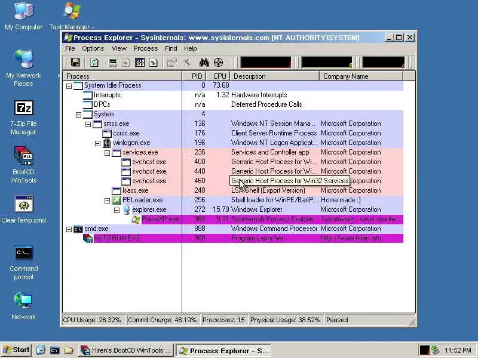Click Find Window's Process crosshair icon
Viewport: 478px width, 358px height.
[218, 63]
